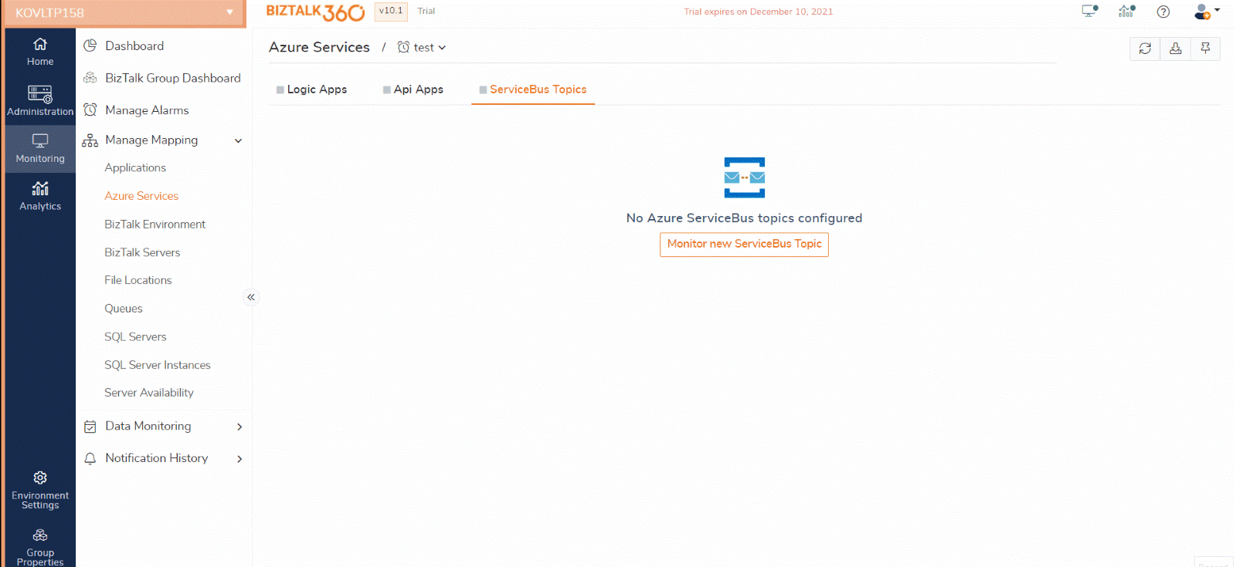Go to Applications mapping
The height and width of the screenshot is (567, 1236).
135,167
